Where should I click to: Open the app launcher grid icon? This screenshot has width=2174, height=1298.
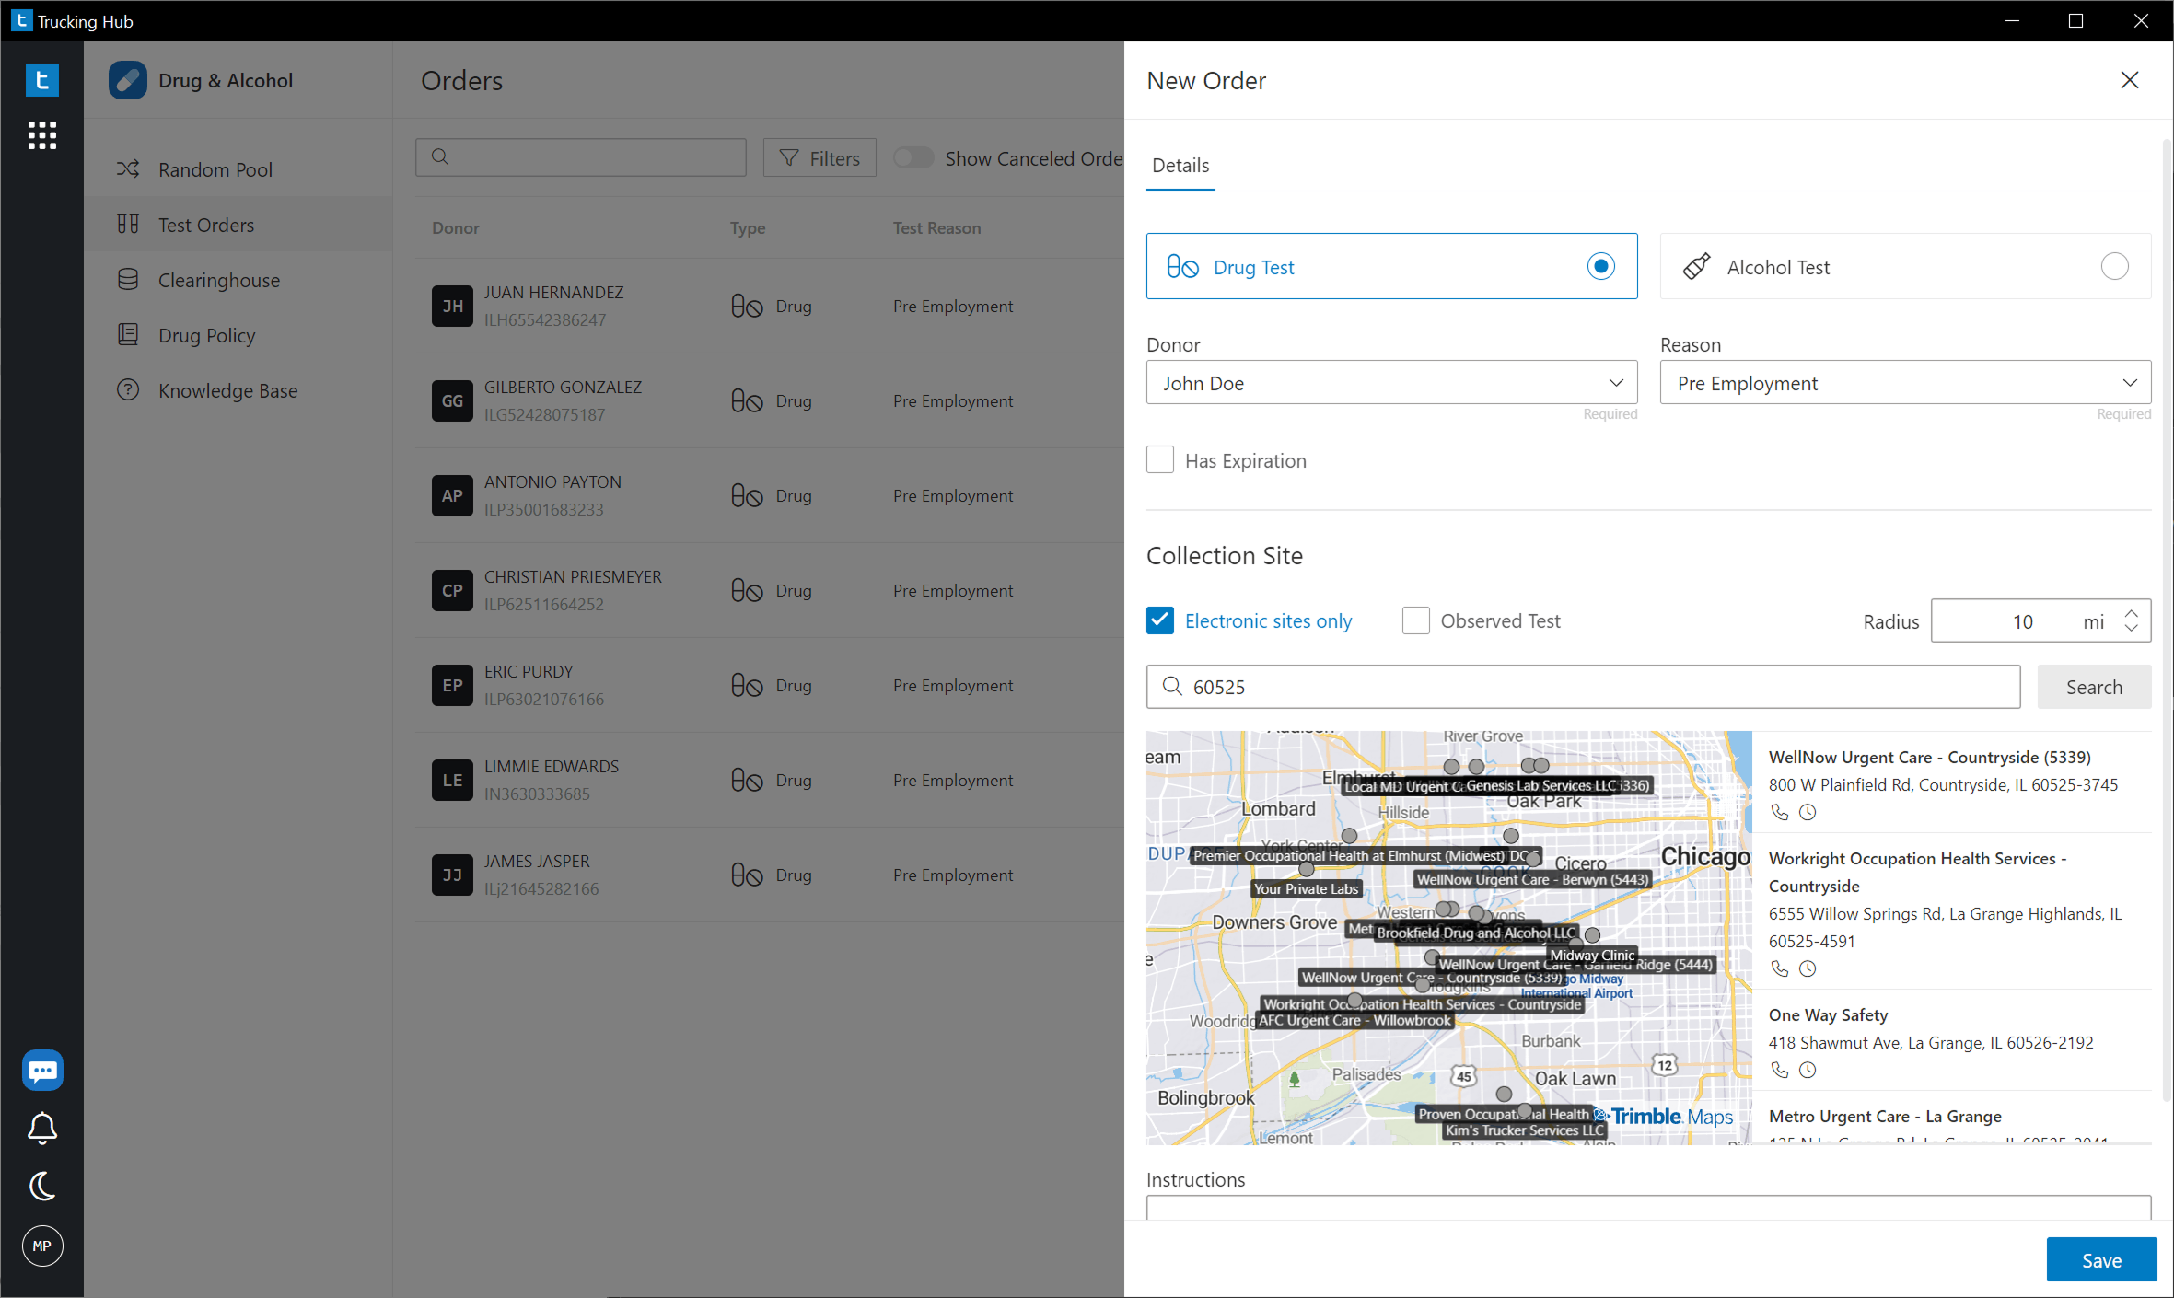tap(41, 135)
